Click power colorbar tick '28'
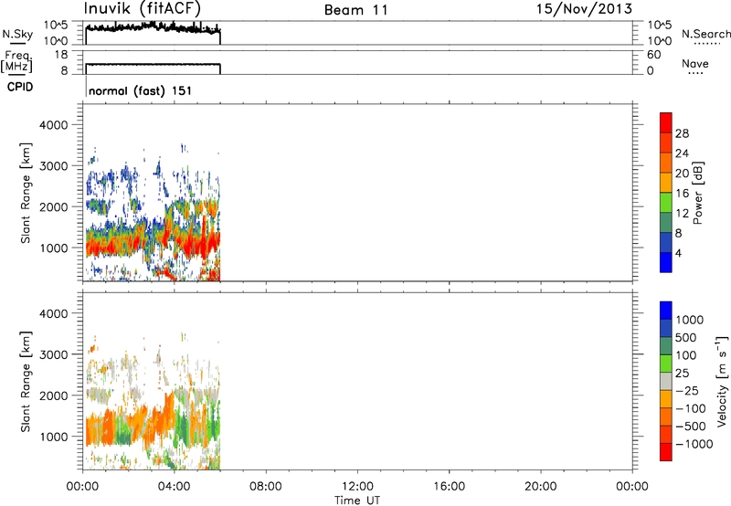The width and height of the screenshot is (731, 506). pyautogui.click(x=682, y=133)
